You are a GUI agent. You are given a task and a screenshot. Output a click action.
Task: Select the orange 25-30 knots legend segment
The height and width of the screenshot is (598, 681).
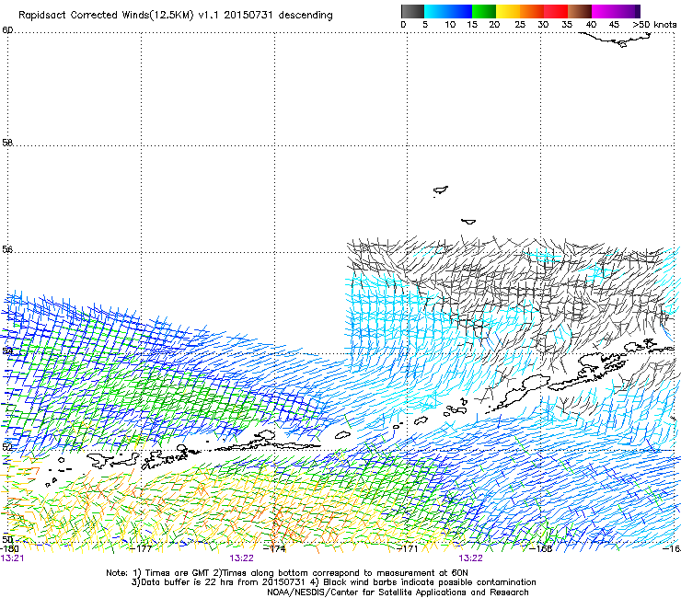pyautogui.click(x=532, y=11)
